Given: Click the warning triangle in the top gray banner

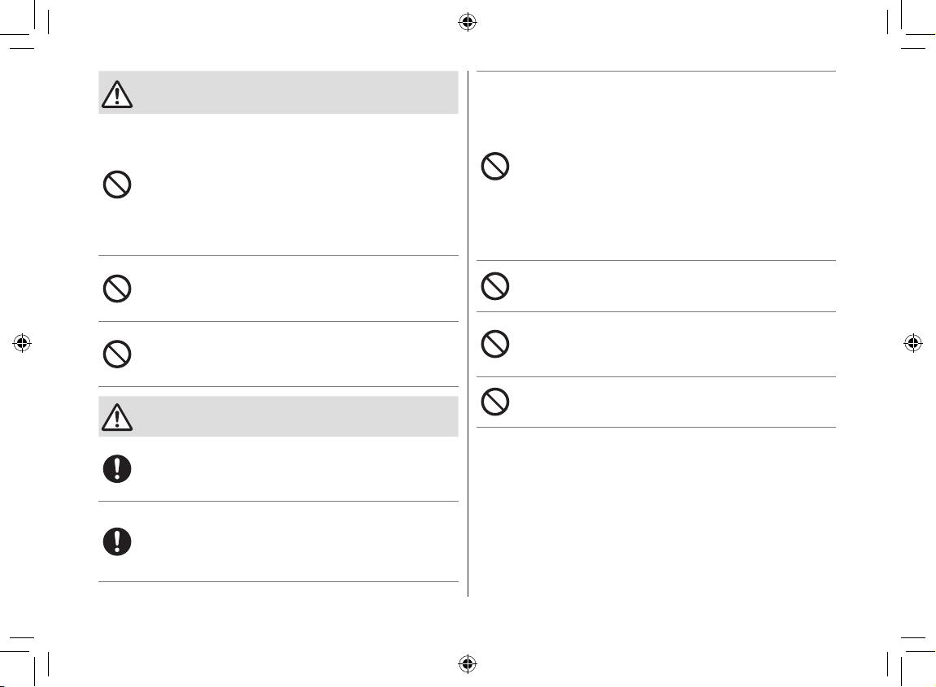Looking at the screenshot, I should (x=117, y=94).
